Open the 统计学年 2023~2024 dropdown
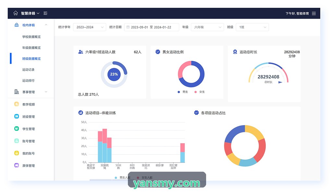The width and height of the screenshot is (334, 194). click(90, 27)
